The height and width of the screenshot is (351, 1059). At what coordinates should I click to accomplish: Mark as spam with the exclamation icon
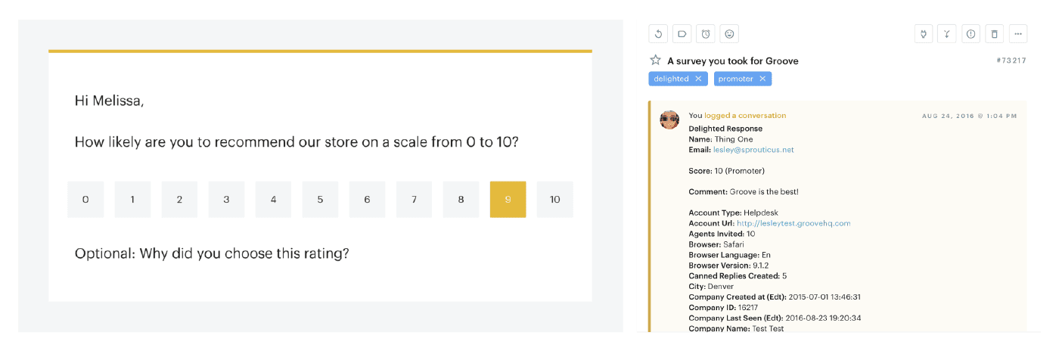pyautogui.click(x=971, y=33)
